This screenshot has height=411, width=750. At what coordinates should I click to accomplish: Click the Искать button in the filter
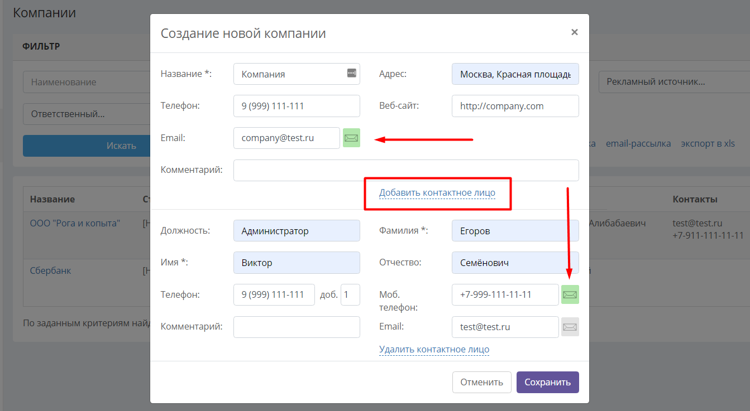(x=87, y=146)
